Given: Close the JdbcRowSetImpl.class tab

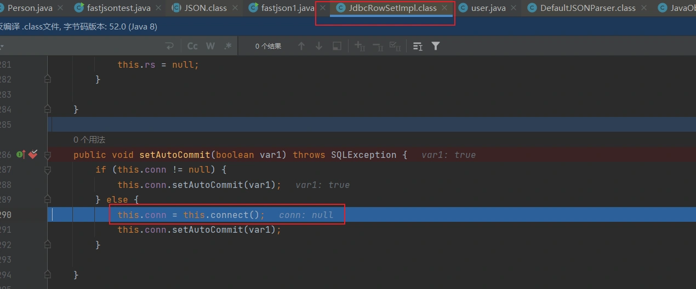Looking at the screenshot, I should tap(444, 8).
